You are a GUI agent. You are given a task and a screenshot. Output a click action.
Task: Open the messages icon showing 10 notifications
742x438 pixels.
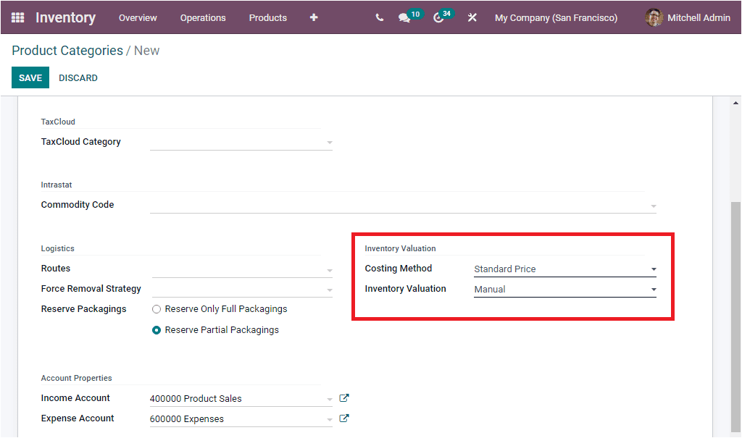click(x=404, y=17)
